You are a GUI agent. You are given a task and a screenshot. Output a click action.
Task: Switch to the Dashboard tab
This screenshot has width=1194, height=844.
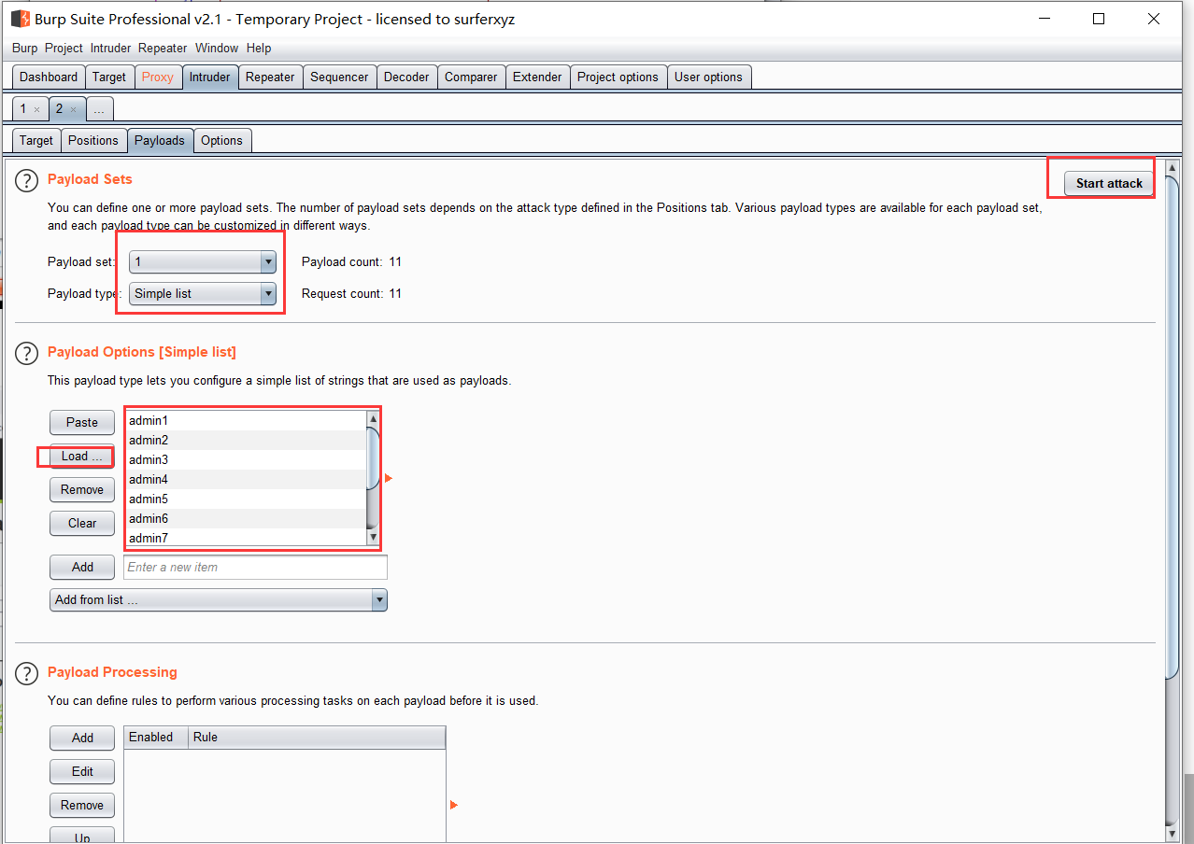(x=49, y=77)
